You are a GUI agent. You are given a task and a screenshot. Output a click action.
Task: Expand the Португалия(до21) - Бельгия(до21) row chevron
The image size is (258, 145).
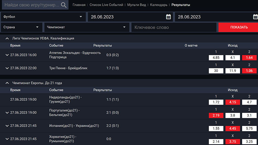[x=7, y=113]
